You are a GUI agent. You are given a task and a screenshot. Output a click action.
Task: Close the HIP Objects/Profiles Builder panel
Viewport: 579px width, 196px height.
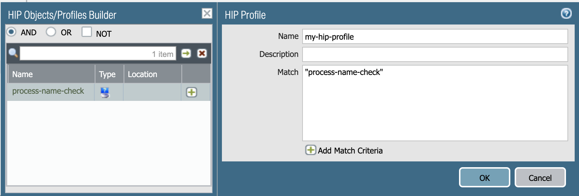coord(207,14)
